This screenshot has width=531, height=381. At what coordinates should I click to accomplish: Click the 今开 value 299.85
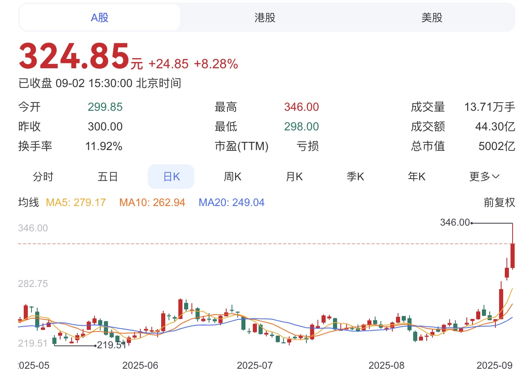105,107
